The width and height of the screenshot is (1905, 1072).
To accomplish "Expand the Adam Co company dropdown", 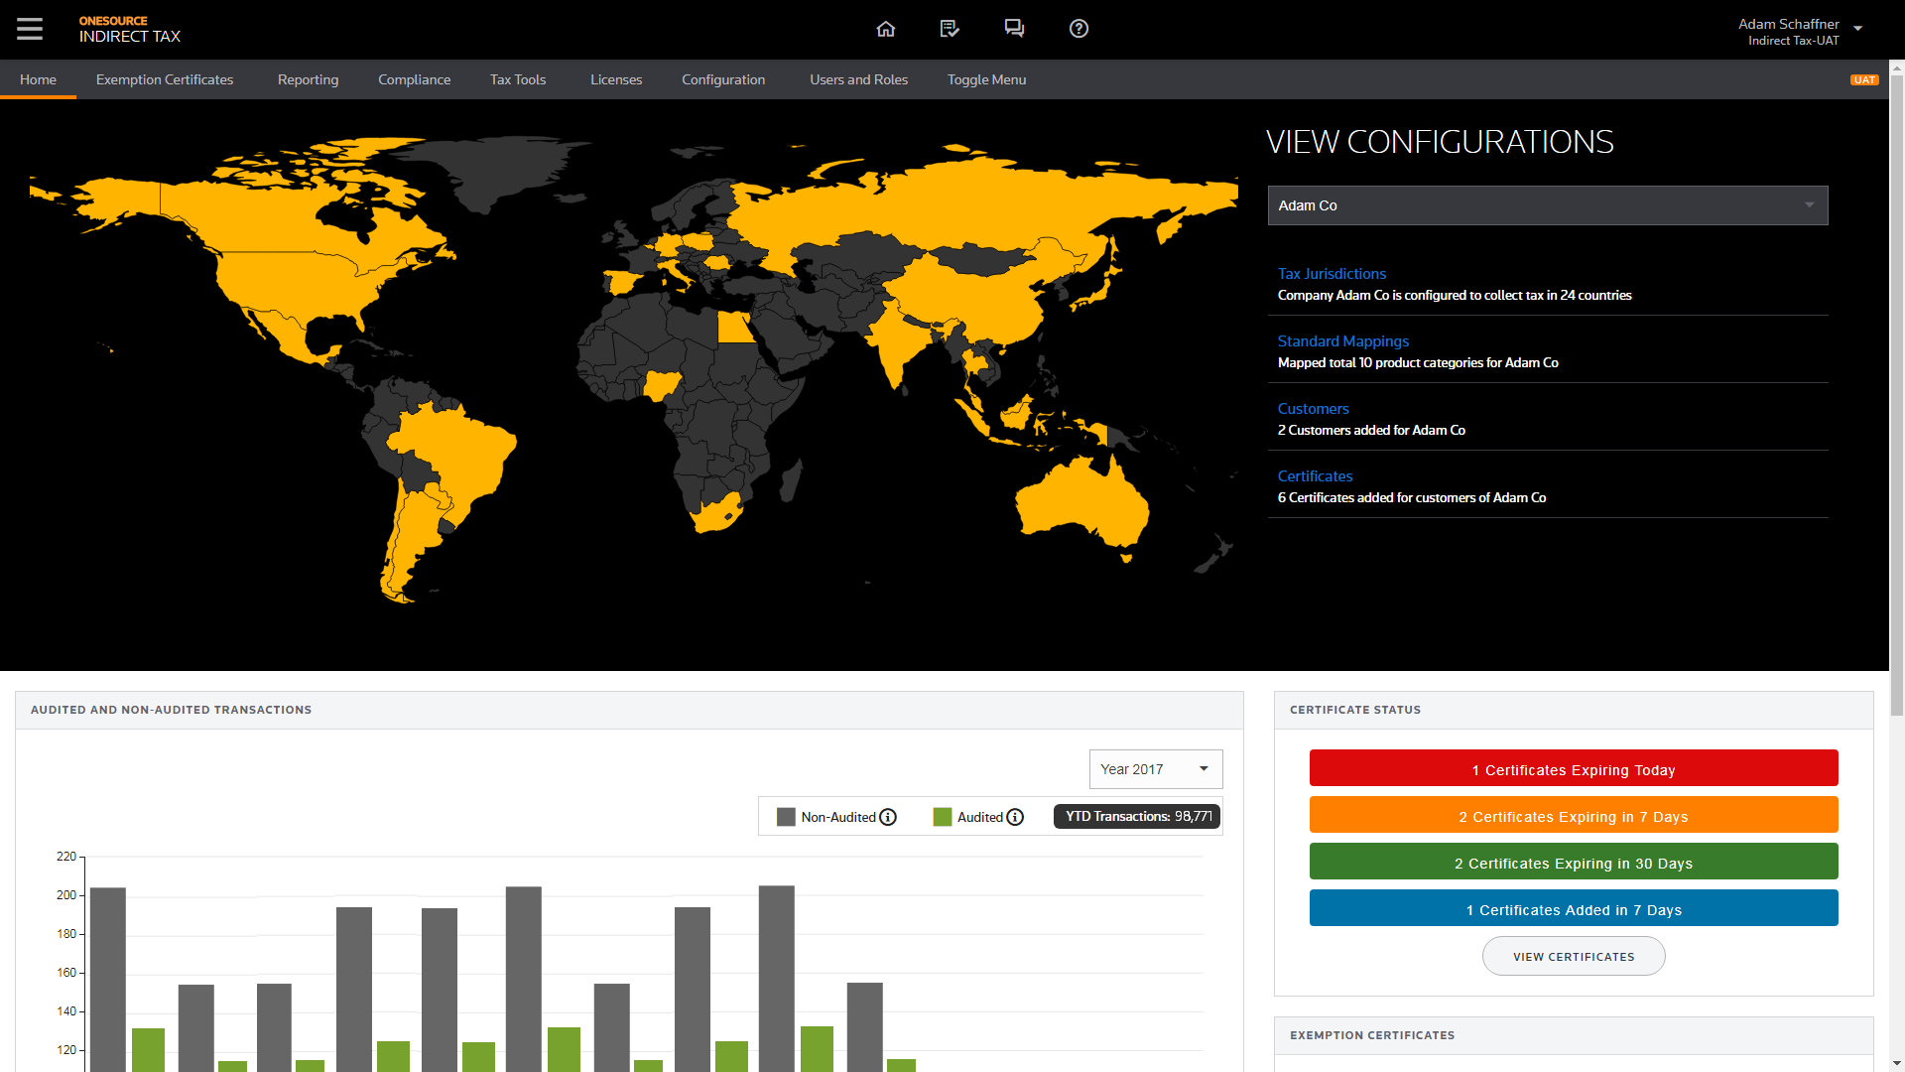I will click(1547, 205).
